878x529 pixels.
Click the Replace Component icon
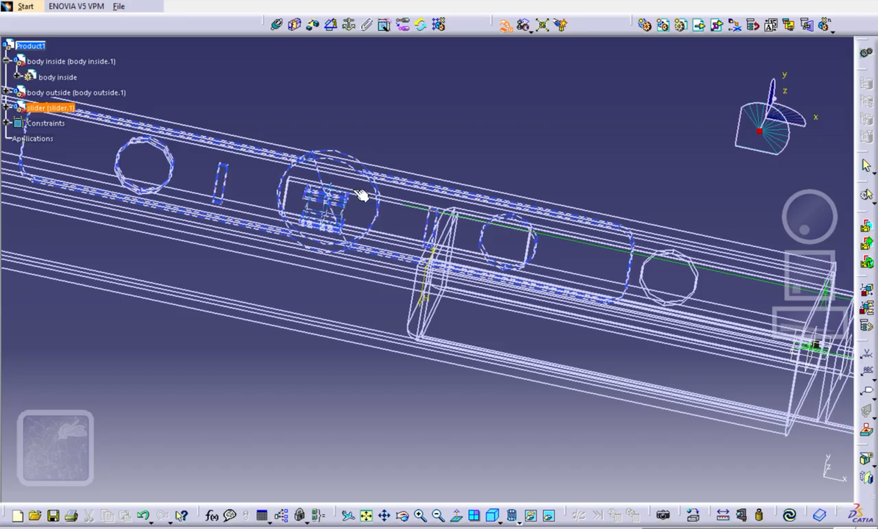(735, 25)
